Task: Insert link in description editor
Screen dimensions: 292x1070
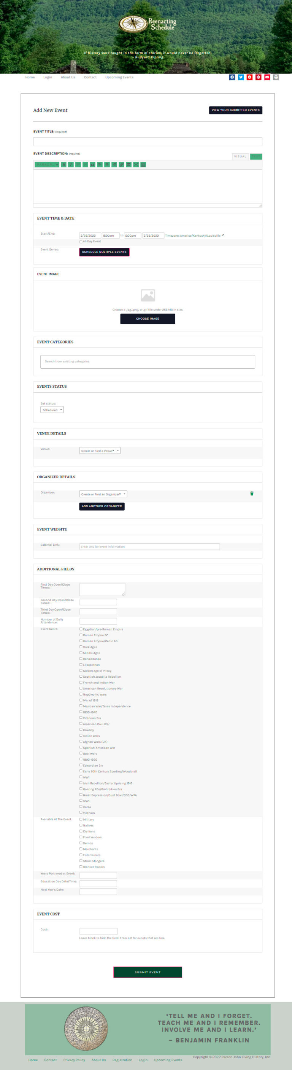Action: coord(121,164)
